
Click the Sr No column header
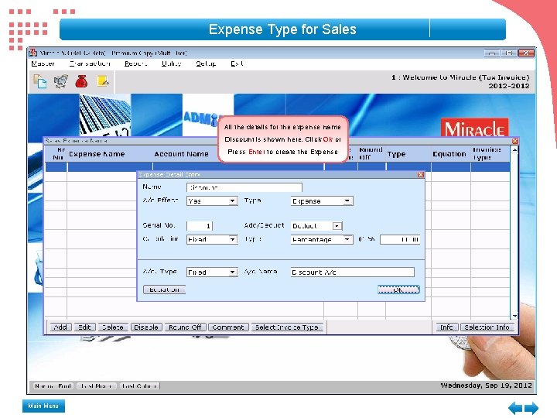click(x=58, y=153)
